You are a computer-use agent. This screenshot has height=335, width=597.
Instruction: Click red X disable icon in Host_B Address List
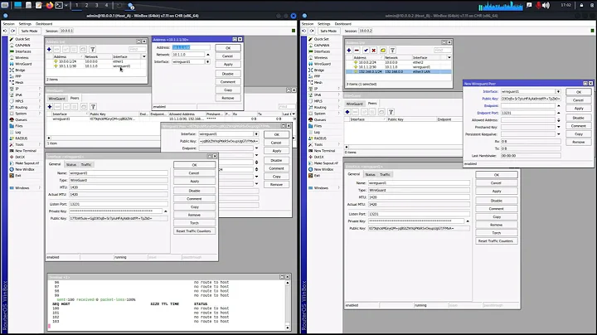coord(374,51)
